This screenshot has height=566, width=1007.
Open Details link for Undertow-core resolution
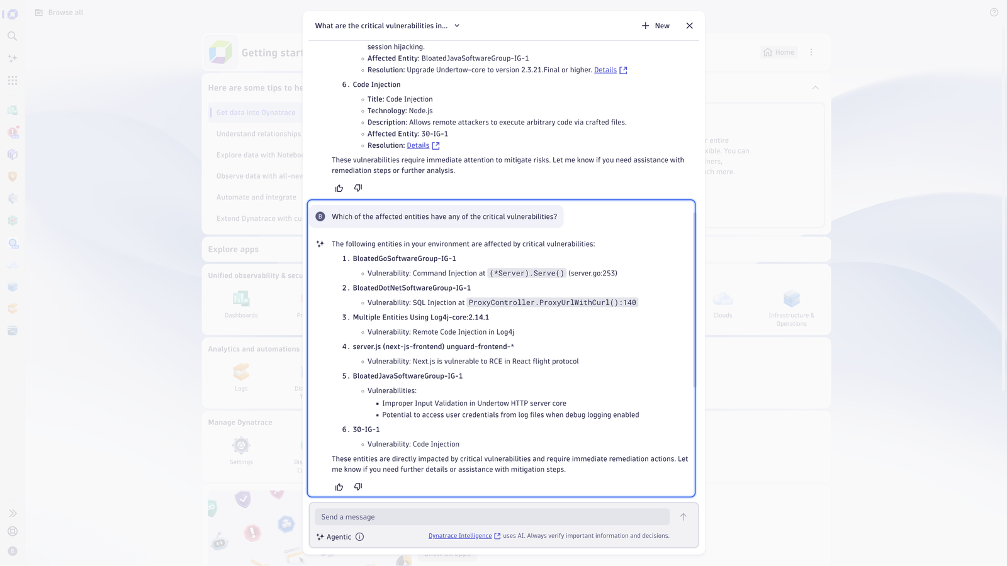(610, 70)
